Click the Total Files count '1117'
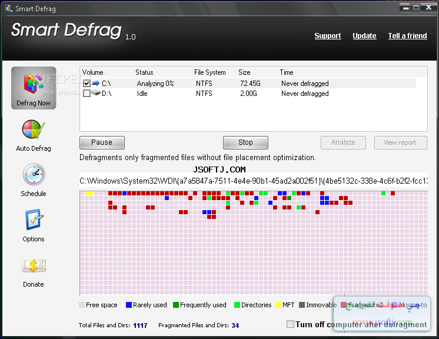 coord(140,325)
